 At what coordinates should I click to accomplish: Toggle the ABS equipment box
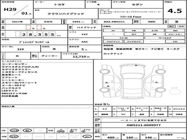click(175, 30)
